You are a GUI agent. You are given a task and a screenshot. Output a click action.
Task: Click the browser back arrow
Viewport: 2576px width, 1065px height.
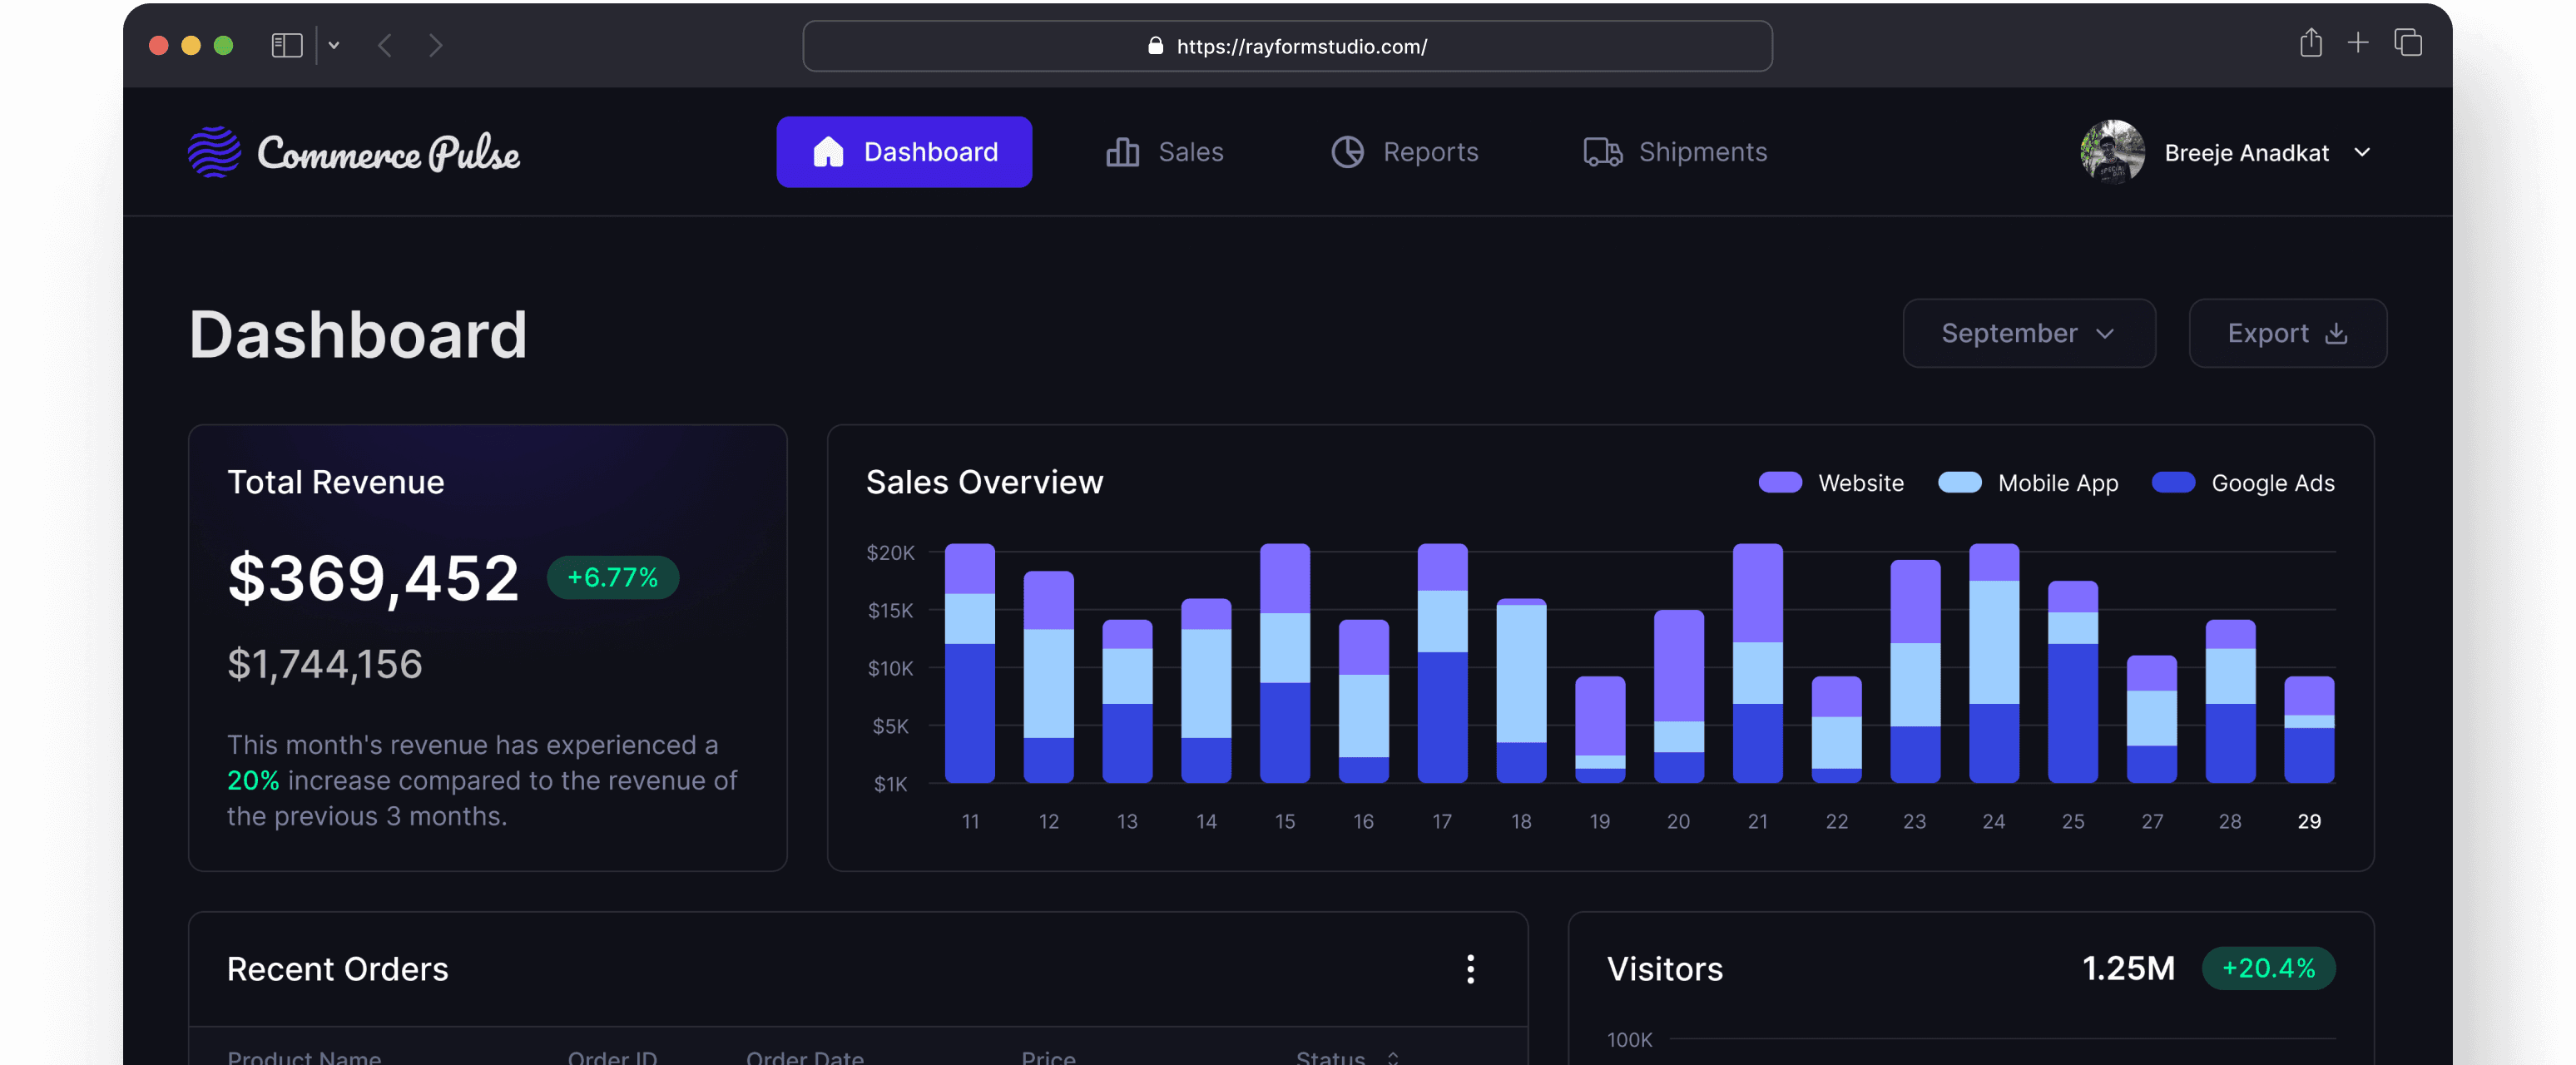pyautogui.click(x=384, y=45)
